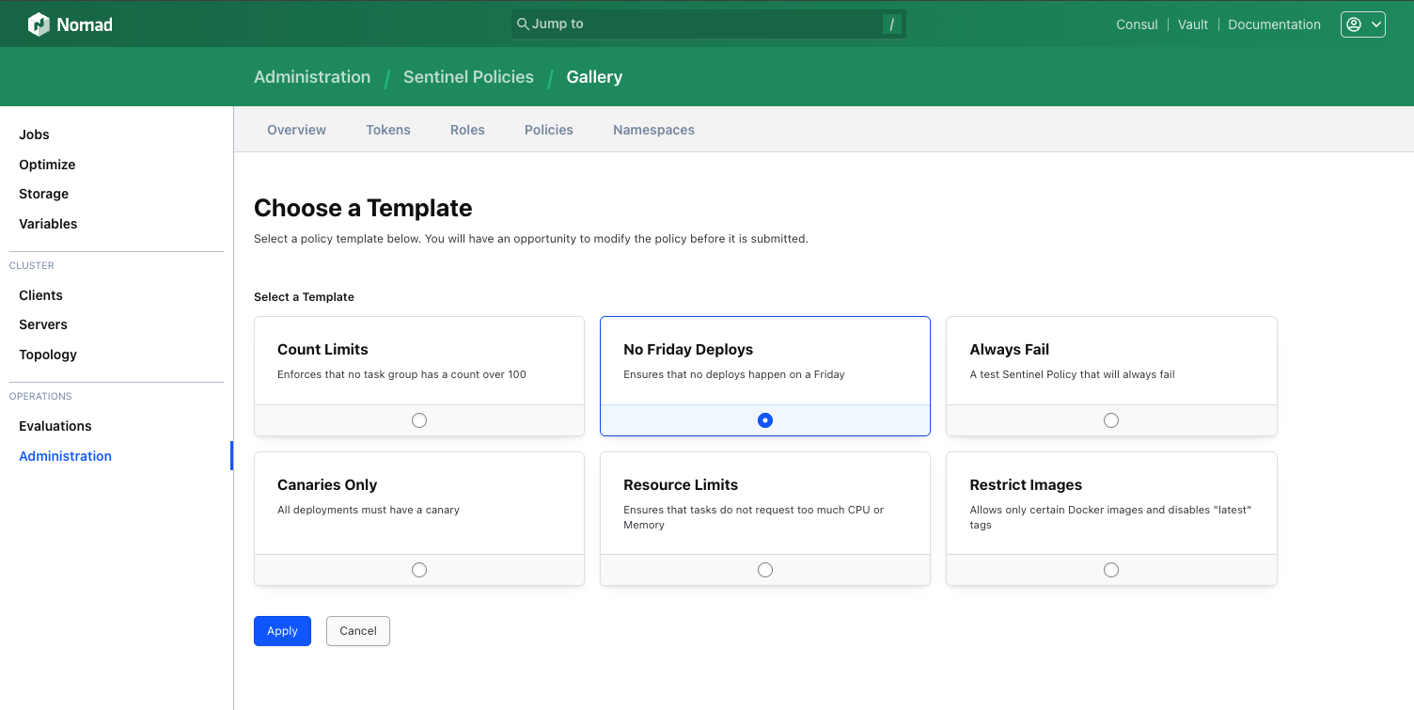Choose the Canaries Only radio button

coord(419,570)
